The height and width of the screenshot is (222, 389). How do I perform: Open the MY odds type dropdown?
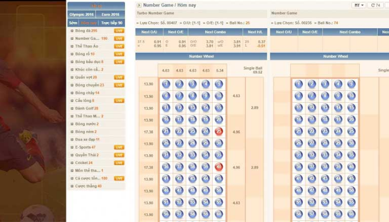(359, 5)
